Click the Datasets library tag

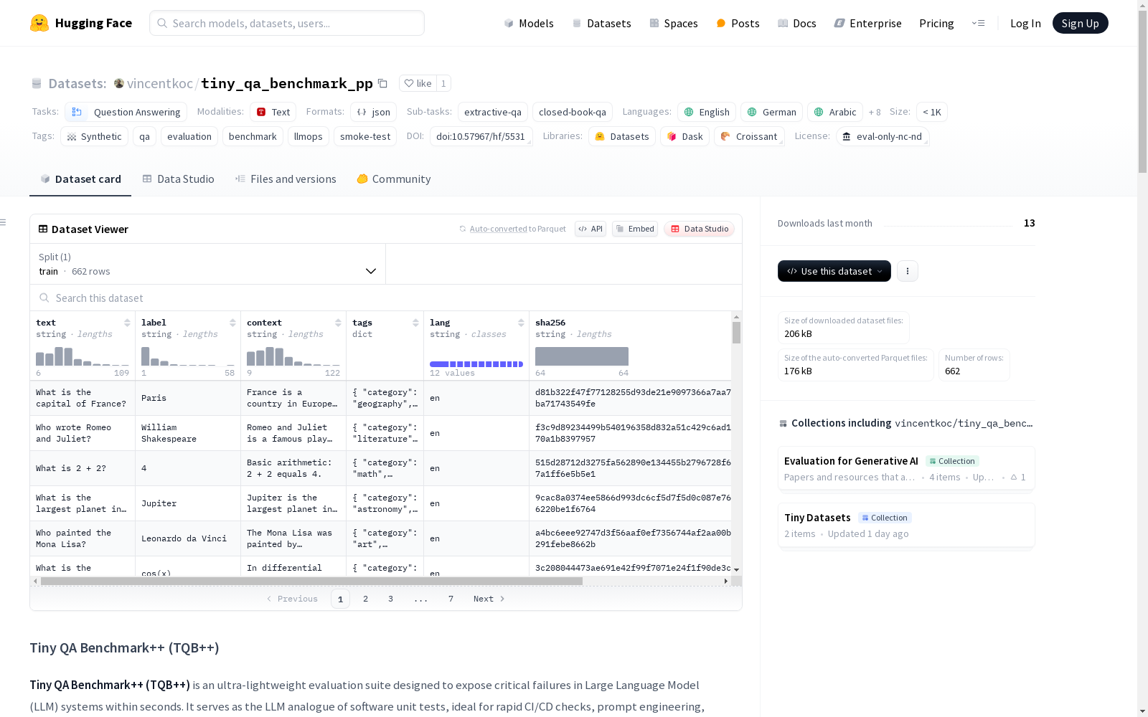[x=622, y=136]
